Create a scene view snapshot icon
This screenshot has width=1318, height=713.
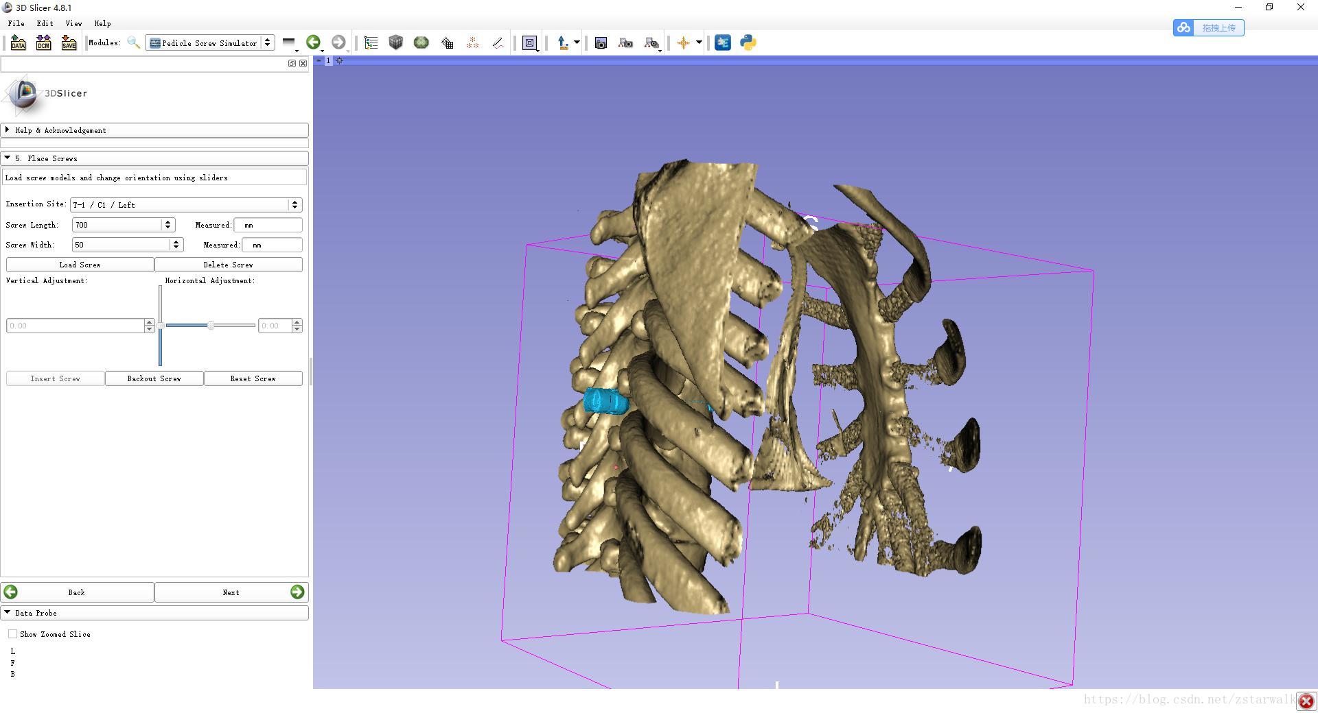[625, 43]
